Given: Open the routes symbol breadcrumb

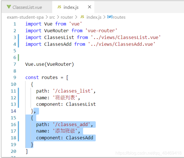Looking at the screenshot, I should [119, 17].
